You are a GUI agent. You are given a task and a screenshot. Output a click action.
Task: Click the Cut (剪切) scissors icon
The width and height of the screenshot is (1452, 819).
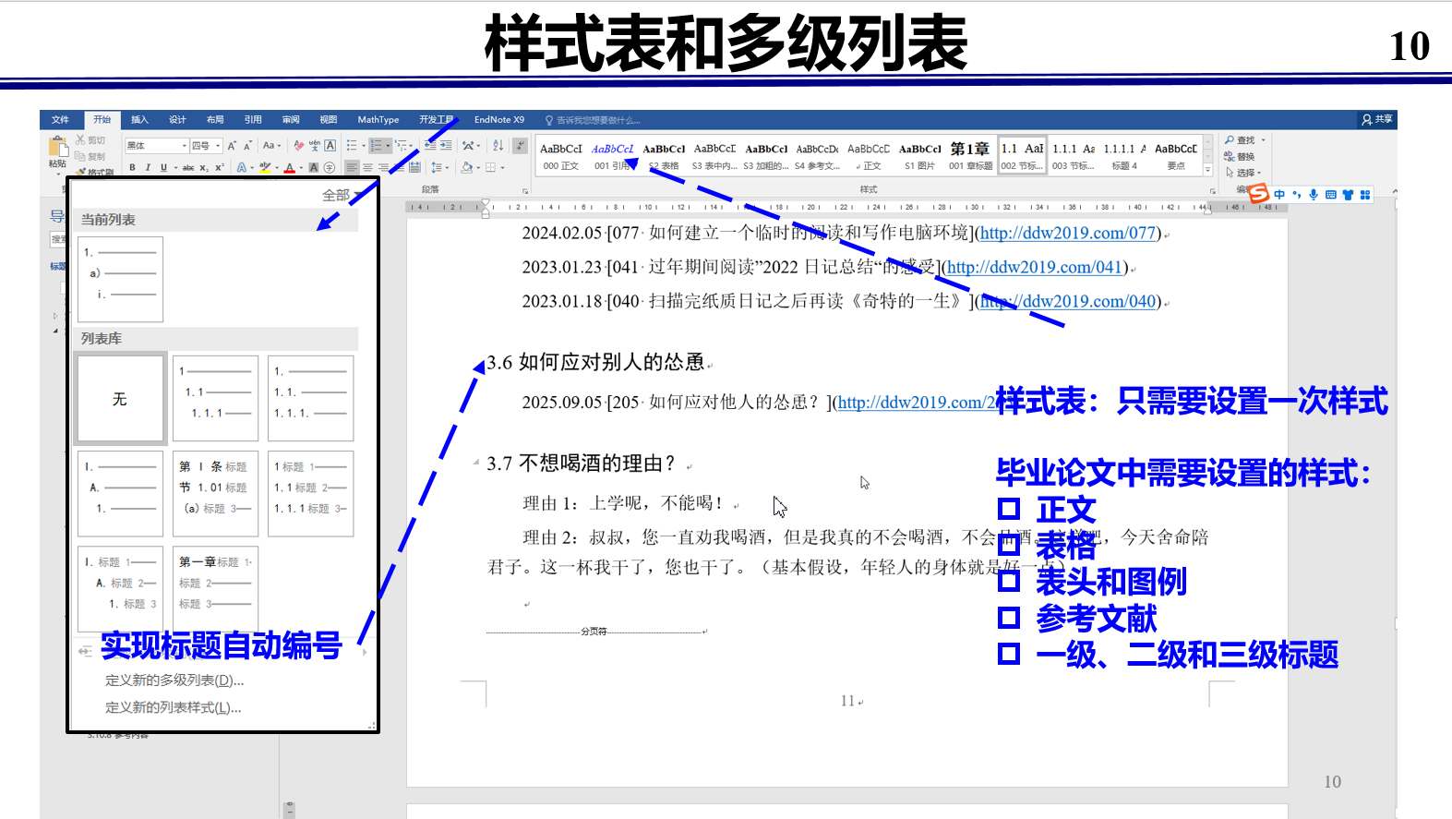(80, 140)
